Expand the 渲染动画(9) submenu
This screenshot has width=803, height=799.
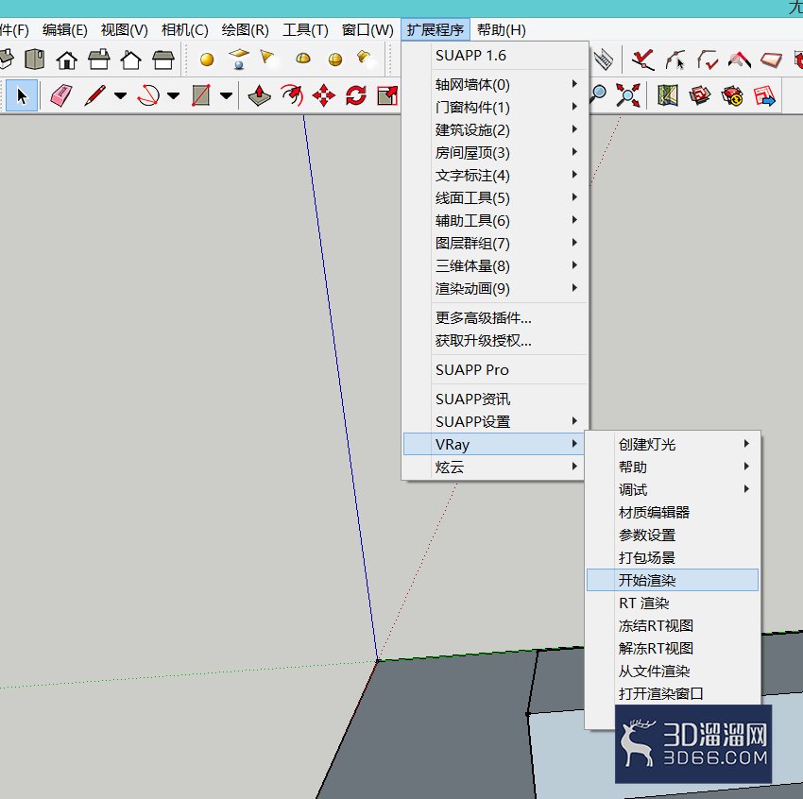pyautogui.click(x=495, y=288)
